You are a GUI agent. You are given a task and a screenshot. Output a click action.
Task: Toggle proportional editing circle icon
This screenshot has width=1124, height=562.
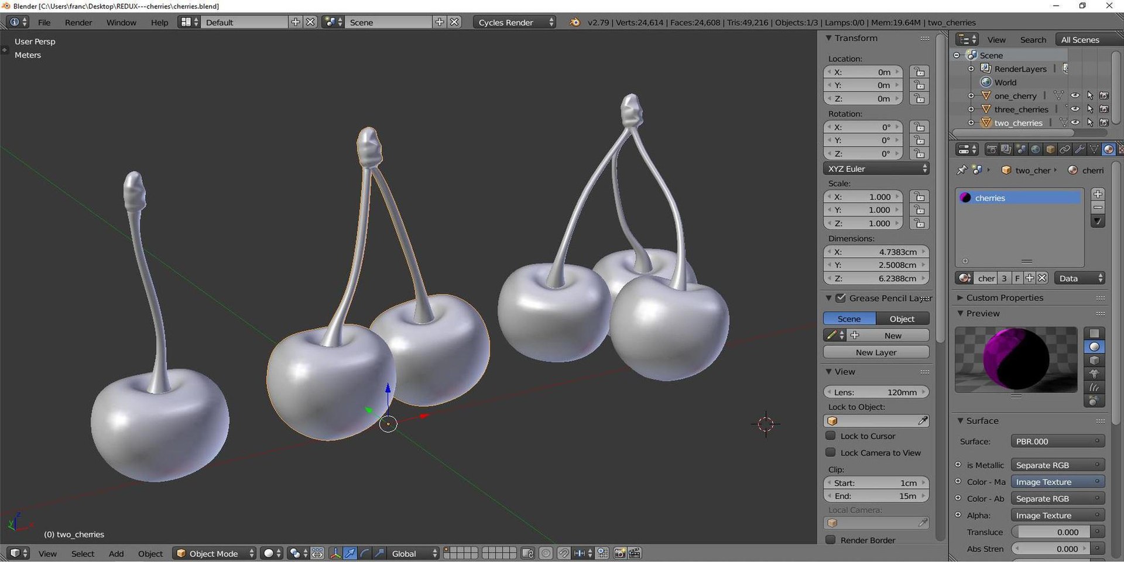pos(546,553)
